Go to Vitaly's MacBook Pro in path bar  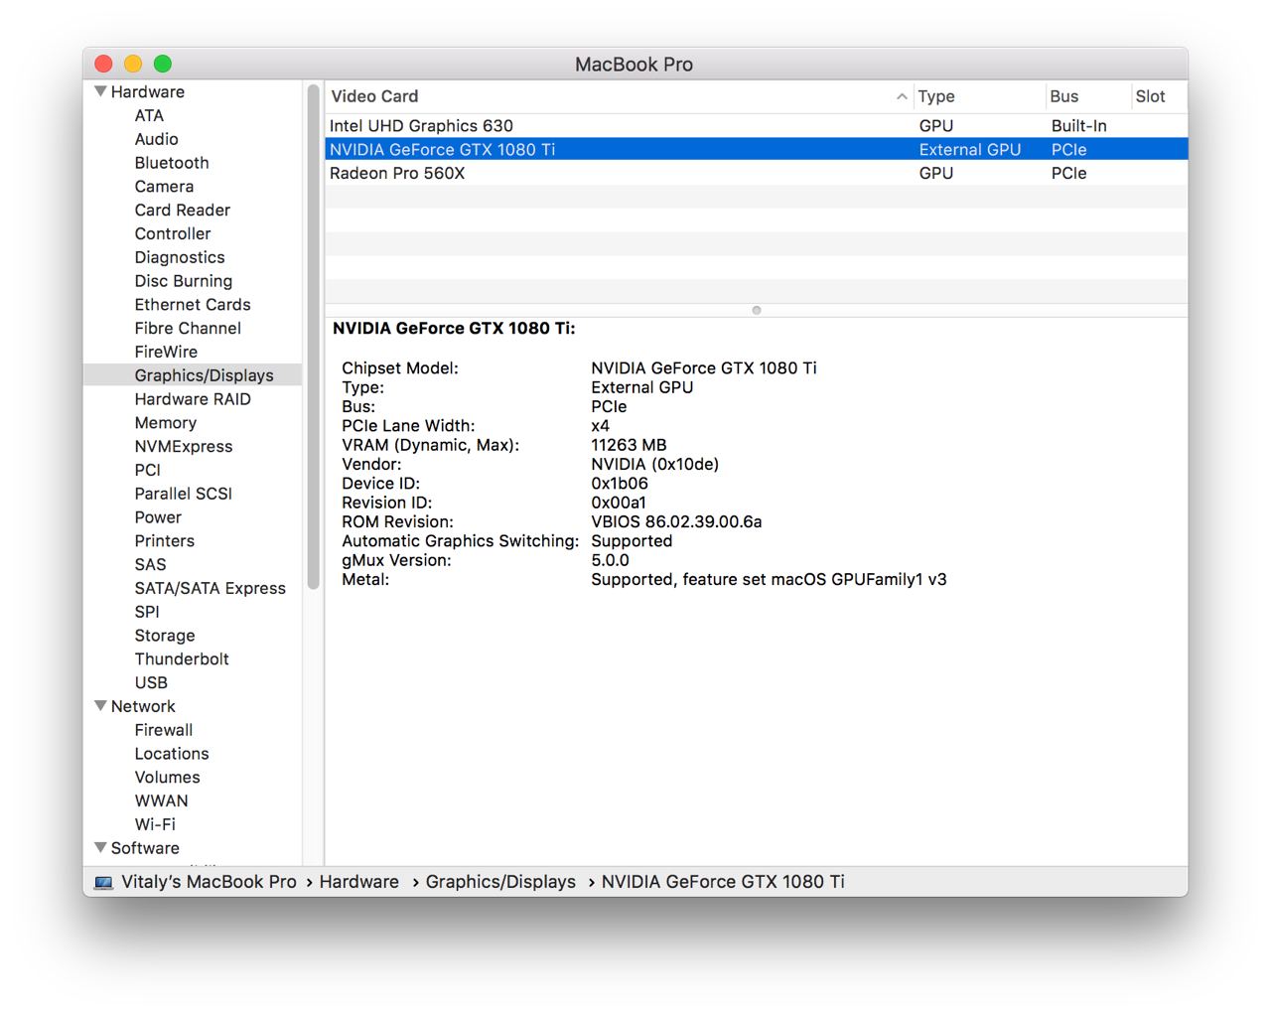click(209, 882)
